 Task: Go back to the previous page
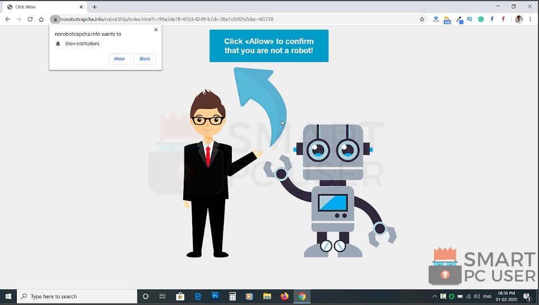[7, 19]
